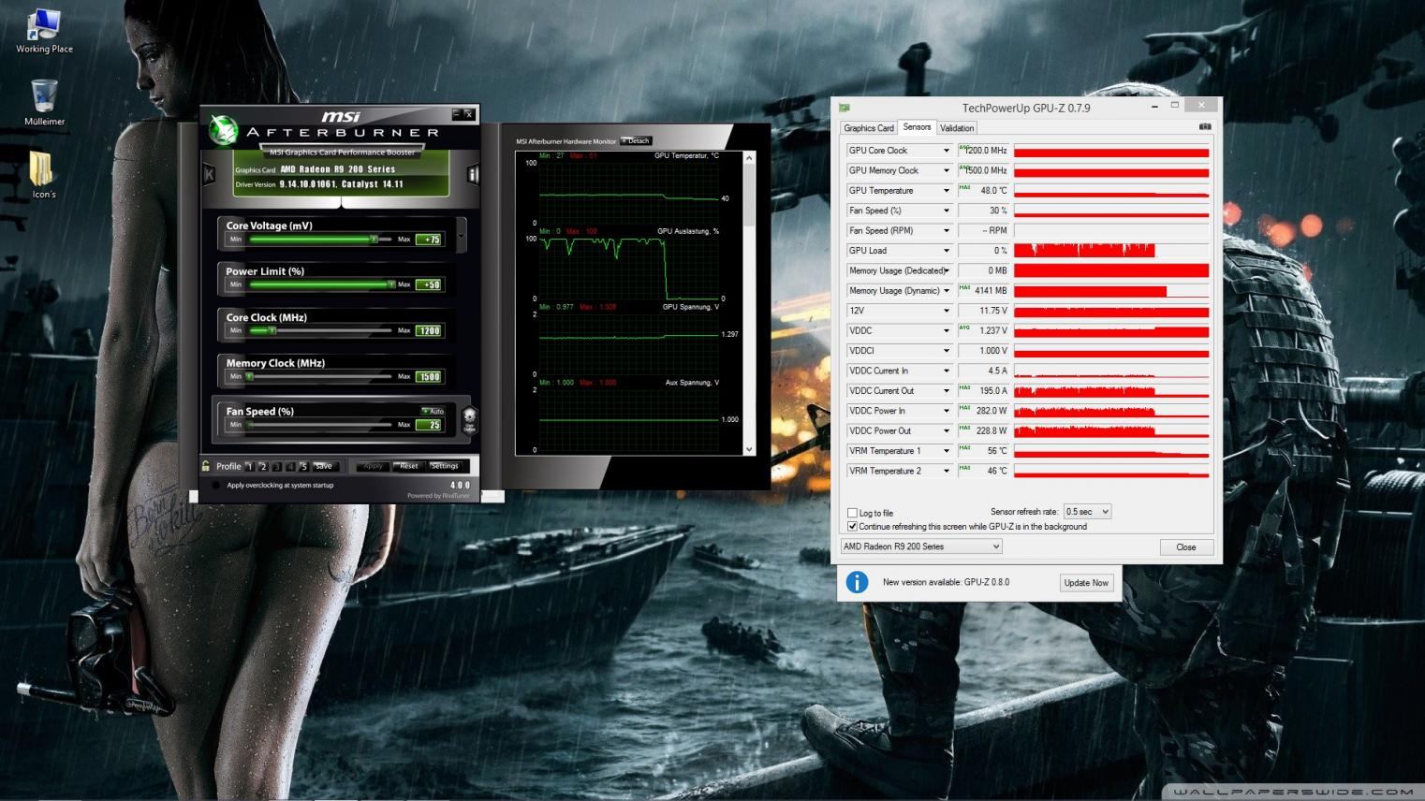Open the Icon's folder on desktop
The width and height of the screenshot is (1425, 801).
43,176
